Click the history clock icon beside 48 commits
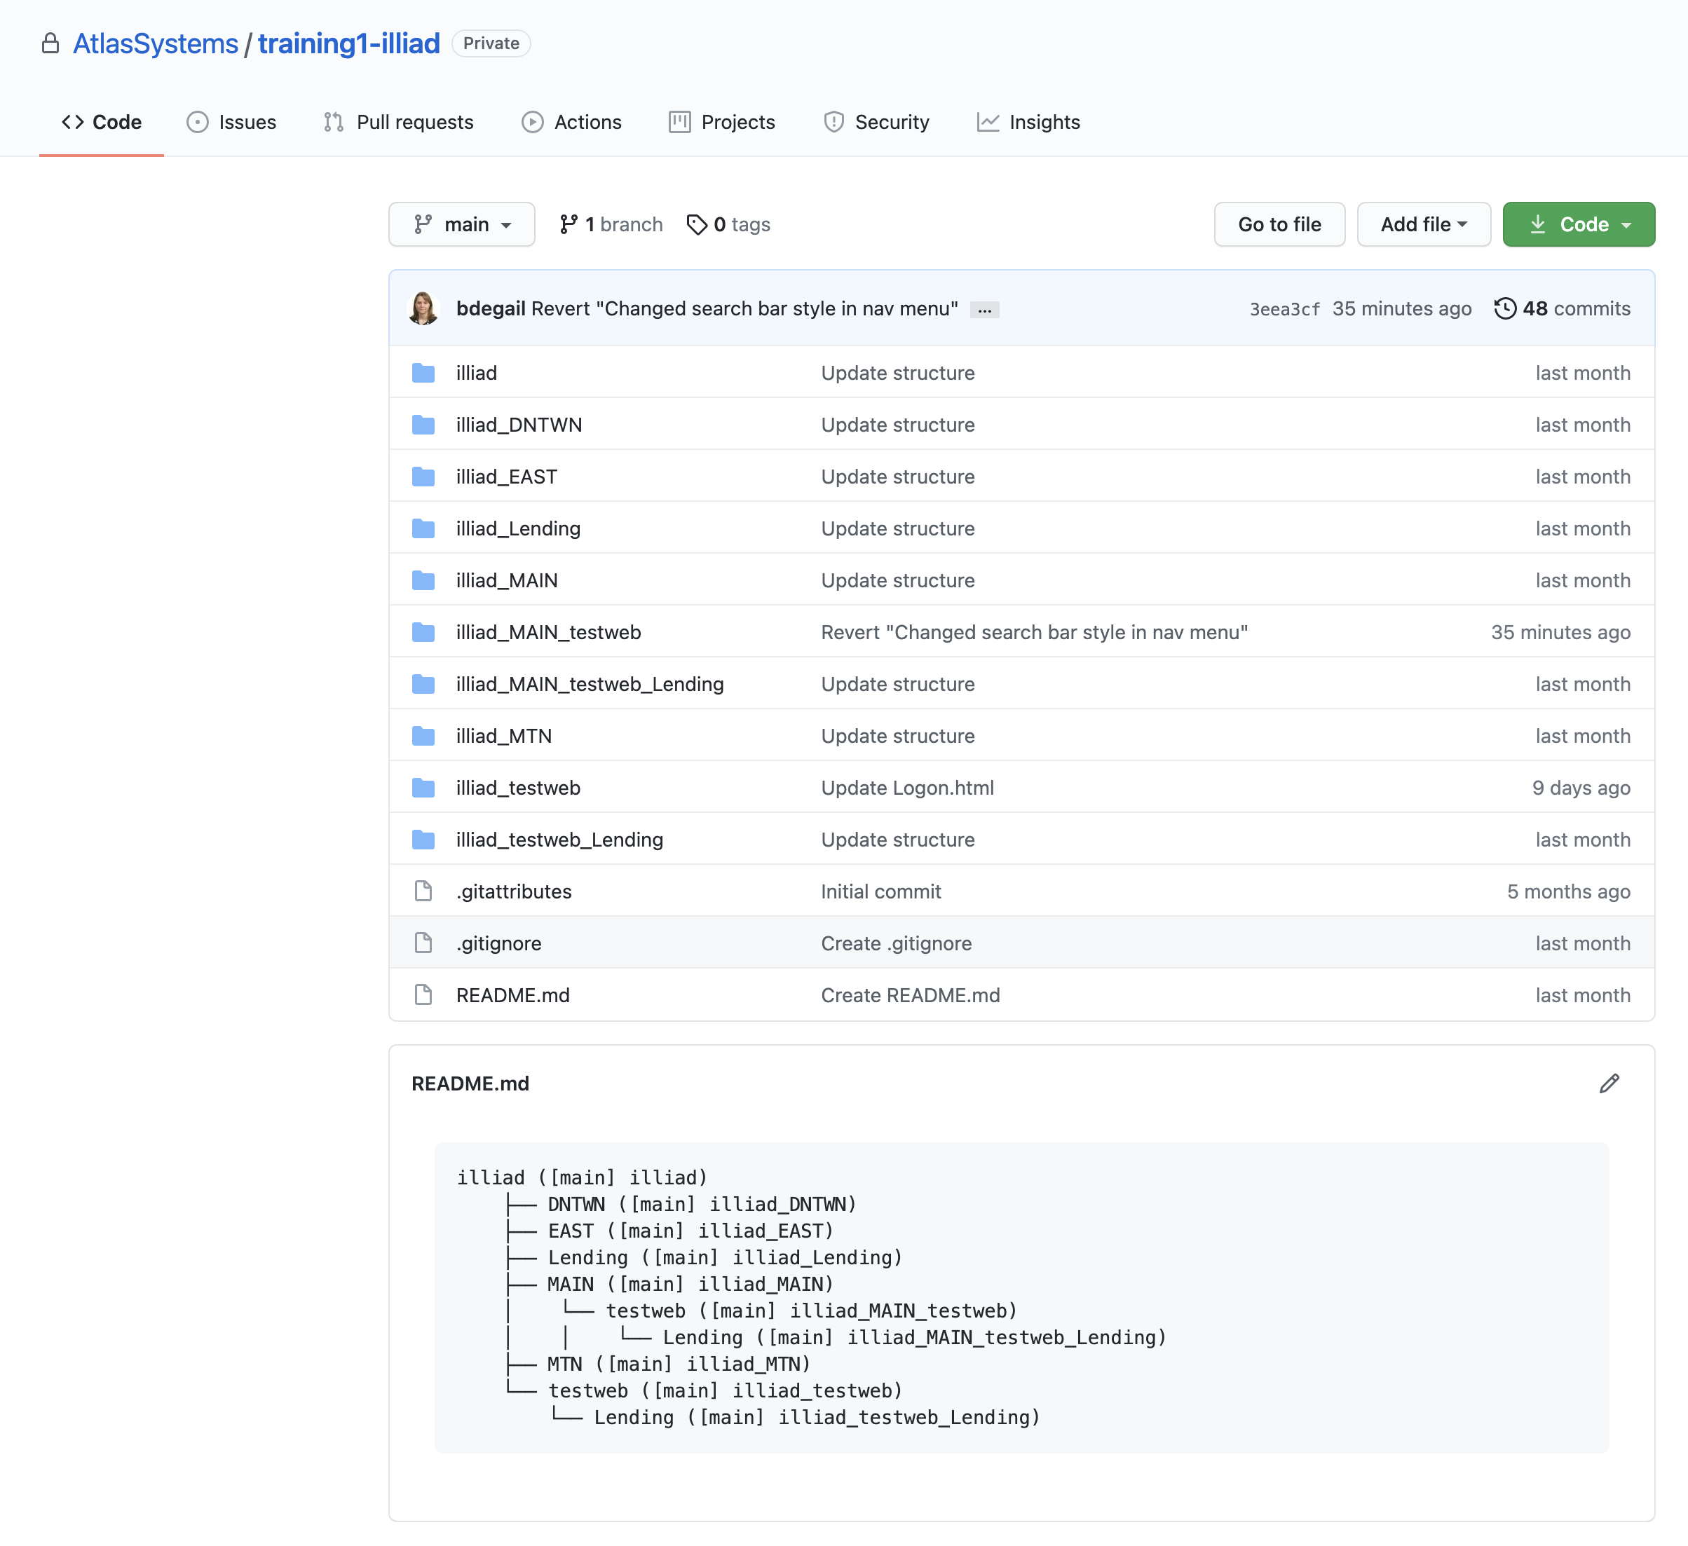Image resolution: width=1688 pixels, height=1546 pixels. 1506,308
